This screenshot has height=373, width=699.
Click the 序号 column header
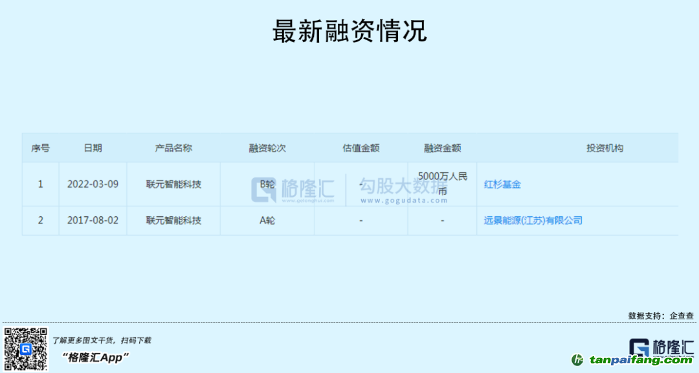[40, 148]
